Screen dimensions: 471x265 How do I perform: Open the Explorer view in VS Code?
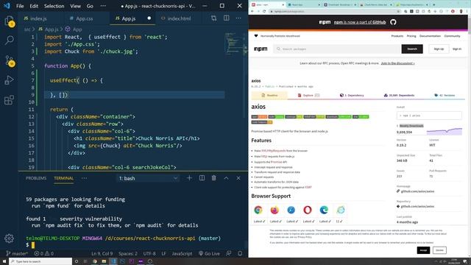click(x=9, y=21)
